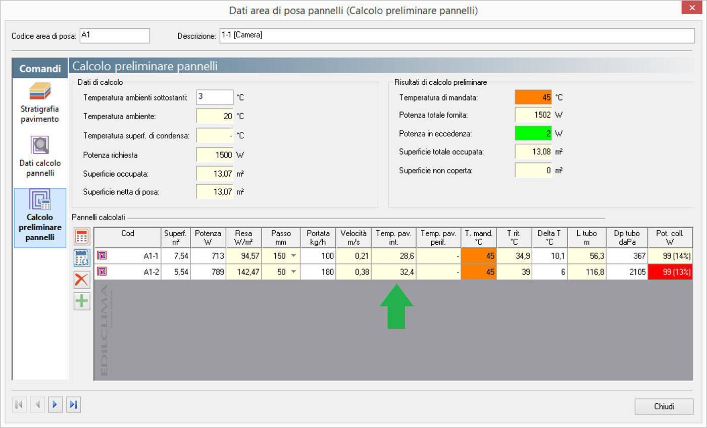The width and height of the screenshot is (707, 428).
Task: Edit Temperatura ambienti sottostanti field
Action: [215, 97]
